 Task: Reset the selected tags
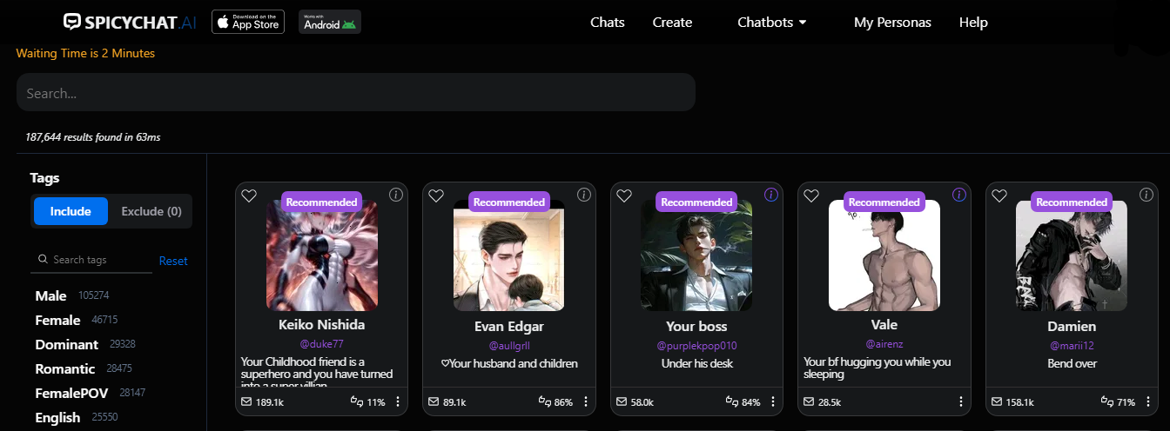click(x=173, y=261)
